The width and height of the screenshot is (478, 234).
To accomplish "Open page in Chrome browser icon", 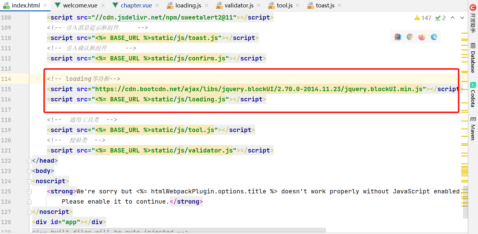I will [410, 37].
